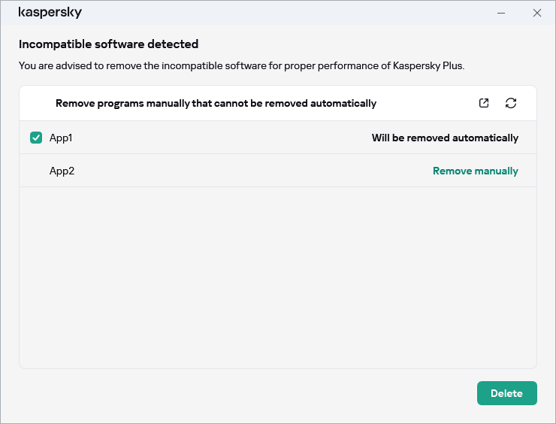Select the App2 entry name
The width and height of the screenshot is (556, 424).
62,171
